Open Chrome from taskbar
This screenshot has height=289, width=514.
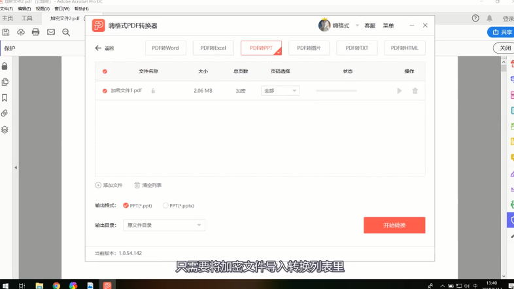coord(56,285)
